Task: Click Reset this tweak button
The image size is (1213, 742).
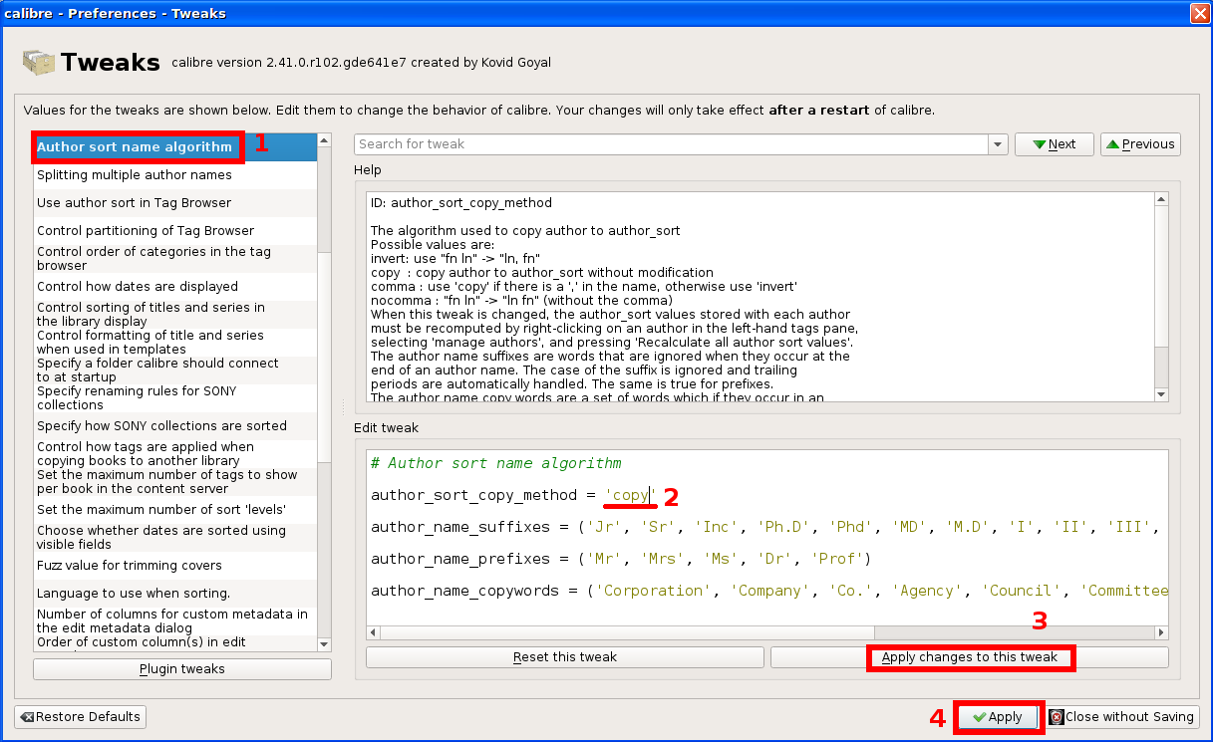Action: pyautogui.click(x=565, y=657)
